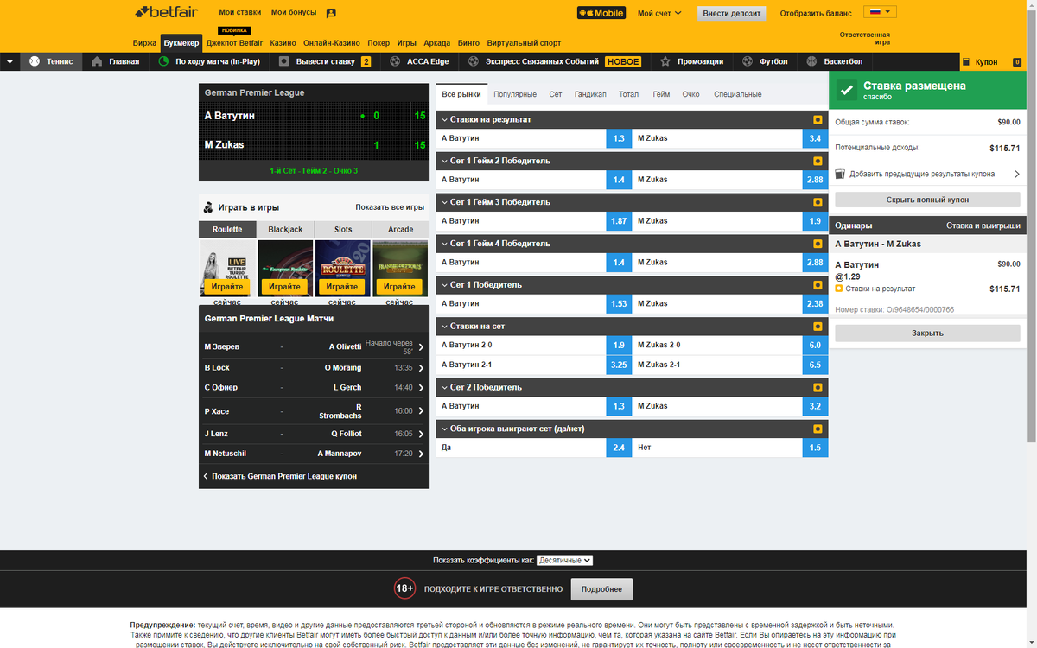Open the Баскетбол section
The image size is (1037, 648).
[x=811, y=61]
